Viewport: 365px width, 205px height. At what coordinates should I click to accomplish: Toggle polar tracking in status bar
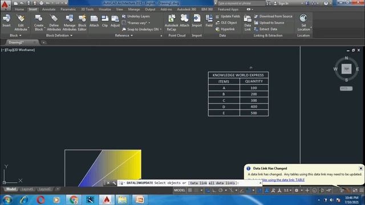coord(221,190)
